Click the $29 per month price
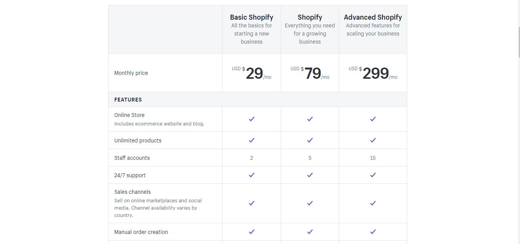The image size is (520, 244). coord(252,73)
